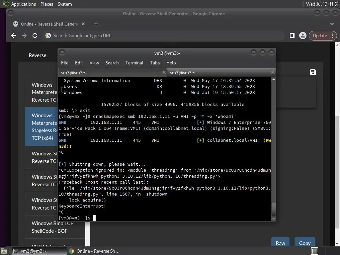340x255 pixels.
Task: Click the Chrome window menu icon
Action: [10, 13]
